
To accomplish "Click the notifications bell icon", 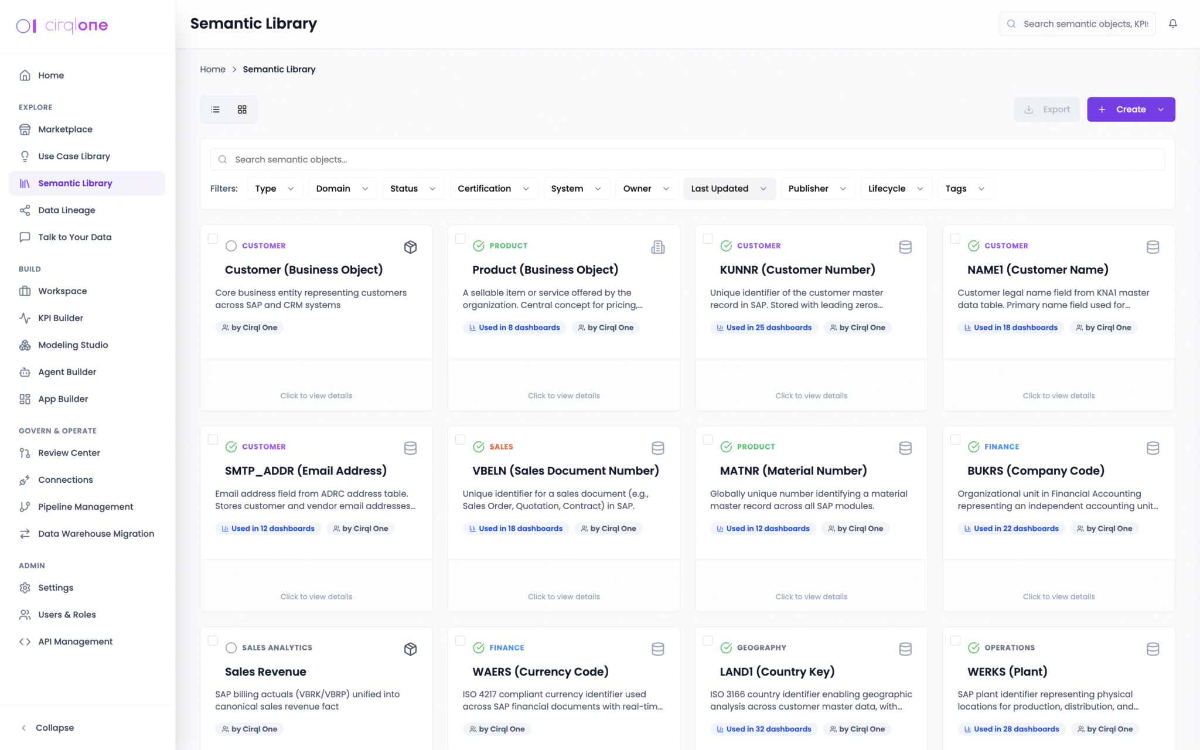I will tap(1172, 24).
